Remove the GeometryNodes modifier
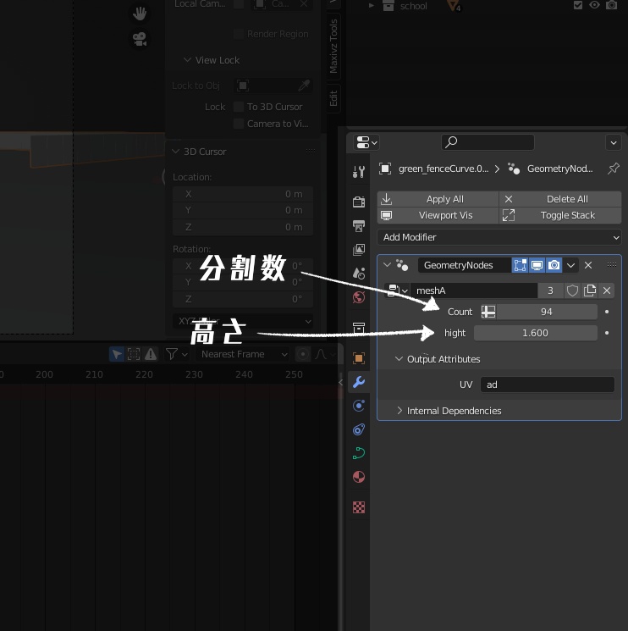 coord(588,265)
